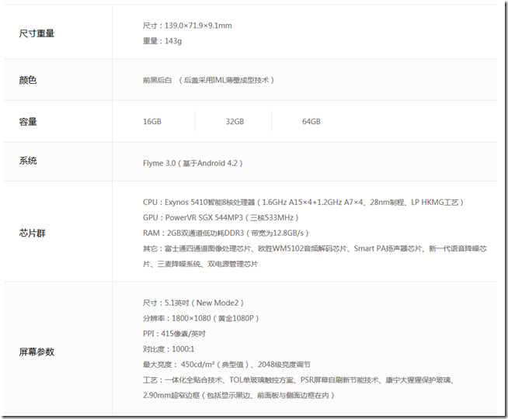508x419 pixels.
Task: Click the 屏幕参数 row heading
Action: [x=37, y=351]
